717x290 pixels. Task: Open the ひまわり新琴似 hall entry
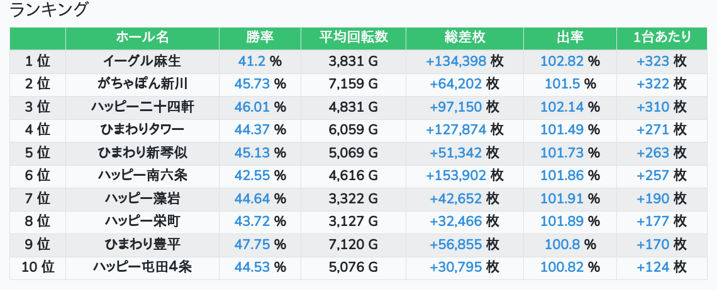pyautogui.click(x=142, y=153)
